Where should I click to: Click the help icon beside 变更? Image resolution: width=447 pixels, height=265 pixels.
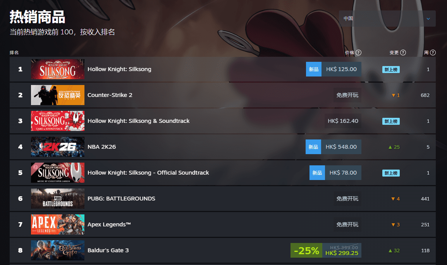[x=403, y=53]
